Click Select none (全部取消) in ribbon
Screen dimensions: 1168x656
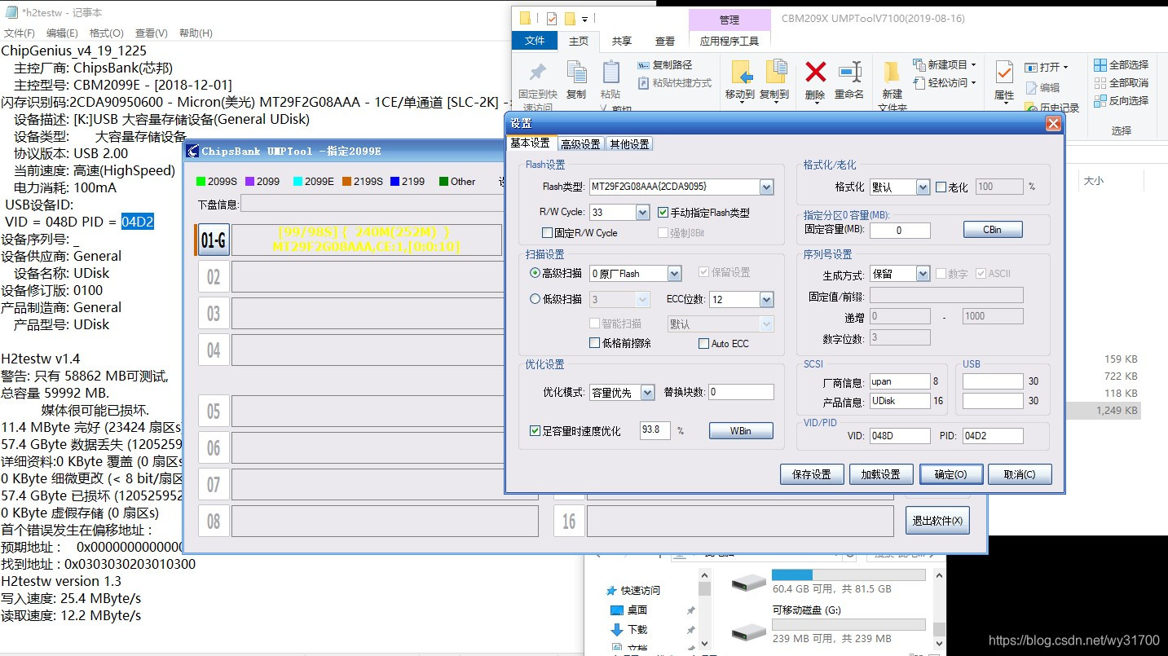[x=1121, y=82]
